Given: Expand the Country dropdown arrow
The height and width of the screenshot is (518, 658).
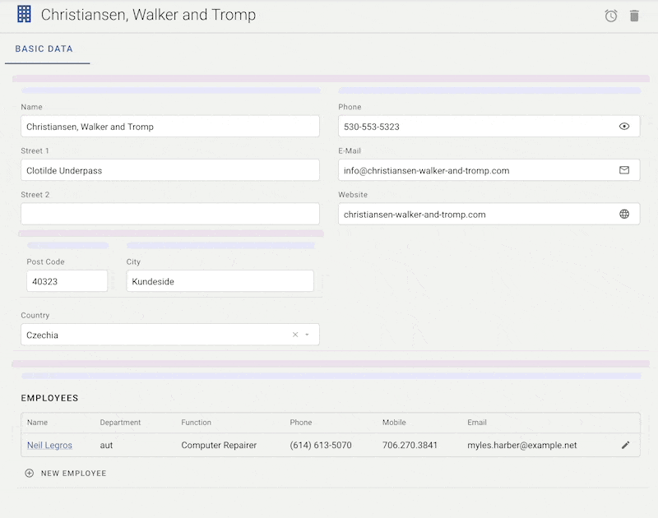Looking at the screenshot, I should point(308,335).
